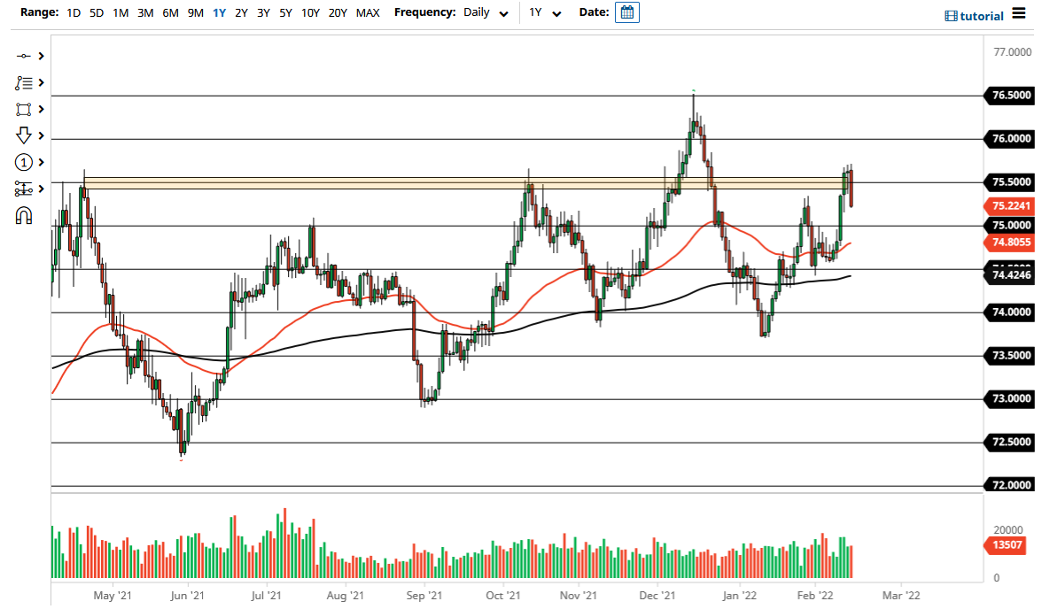This screenshot has height=609, width=1042.
Task: Toggle the magnet snapping tool
Action: [24, 214]
